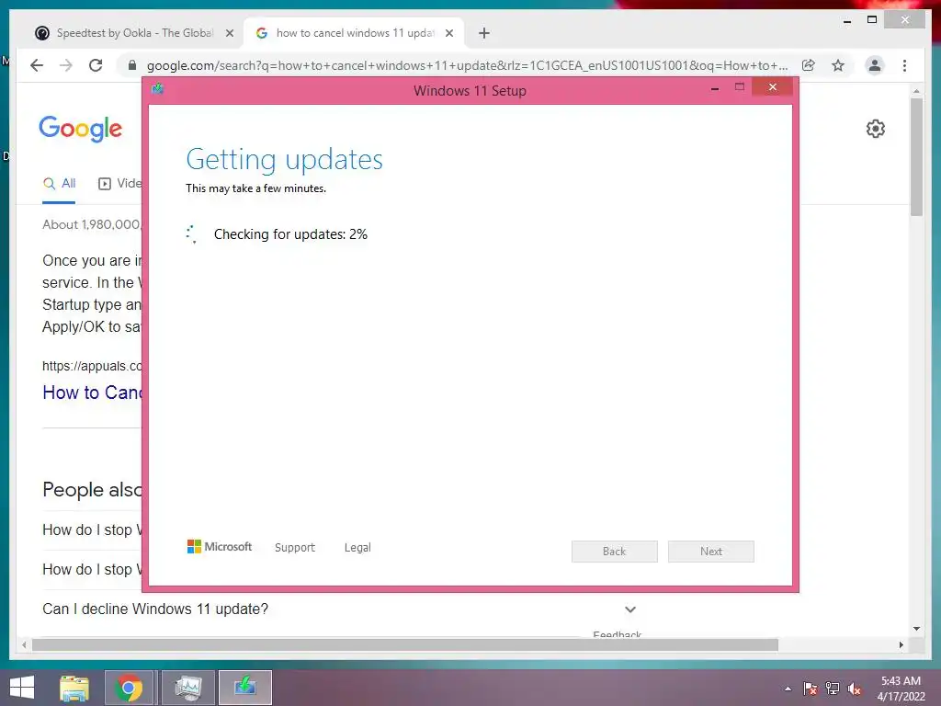This screenshot has width=941, height=706.
Task: Minimize the Windows 11 Setup window
Action: click(715, 88)
